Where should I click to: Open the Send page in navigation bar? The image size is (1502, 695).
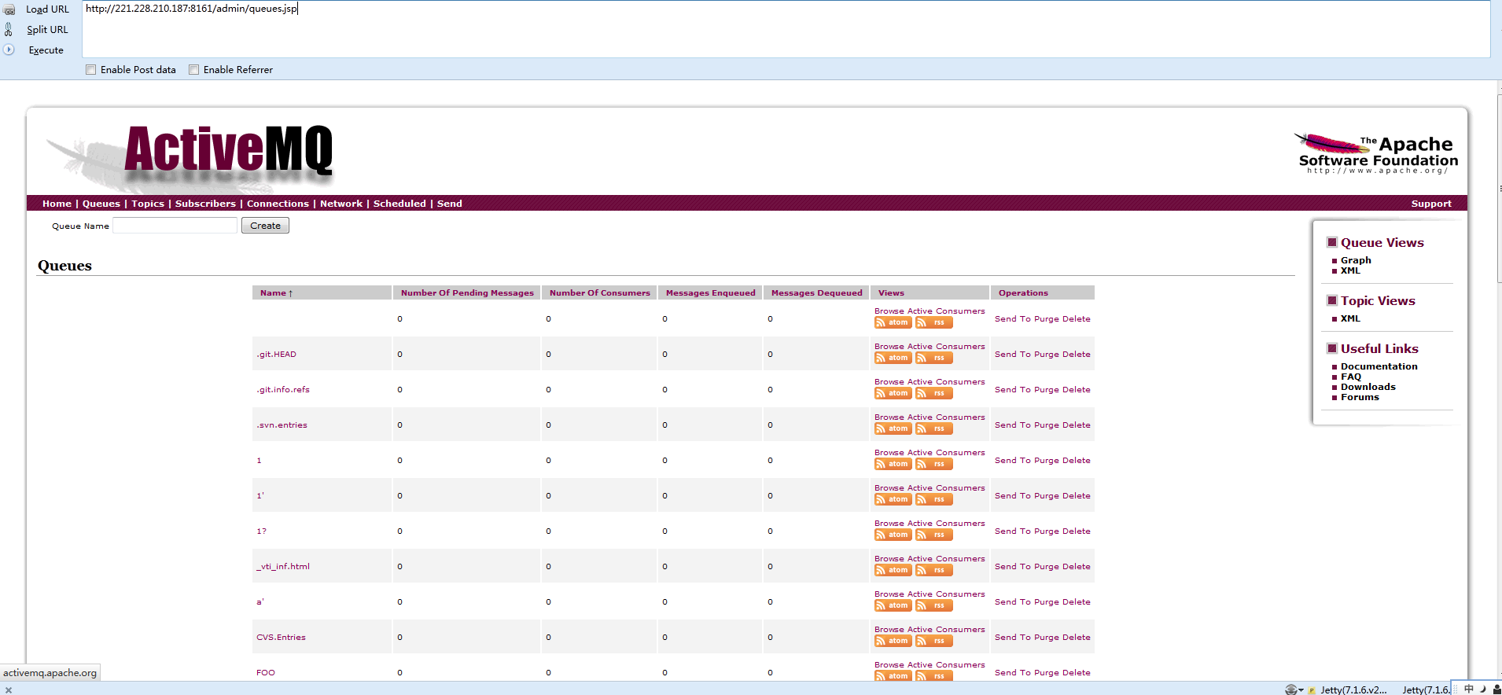450,204
